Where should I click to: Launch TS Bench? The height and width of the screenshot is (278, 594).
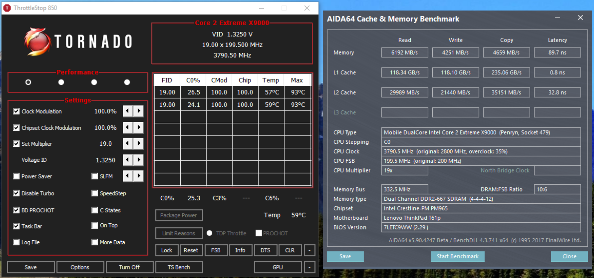click(x=179, y=267)
